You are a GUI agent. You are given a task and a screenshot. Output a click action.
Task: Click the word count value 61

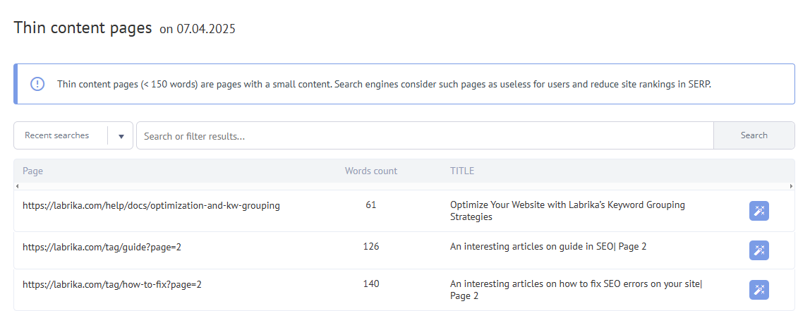click(x=370, y=205)
